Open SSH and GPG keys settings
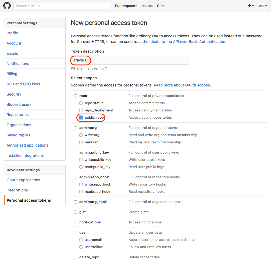This screenshot has height=261, width=271. click(x=23, y=84)
